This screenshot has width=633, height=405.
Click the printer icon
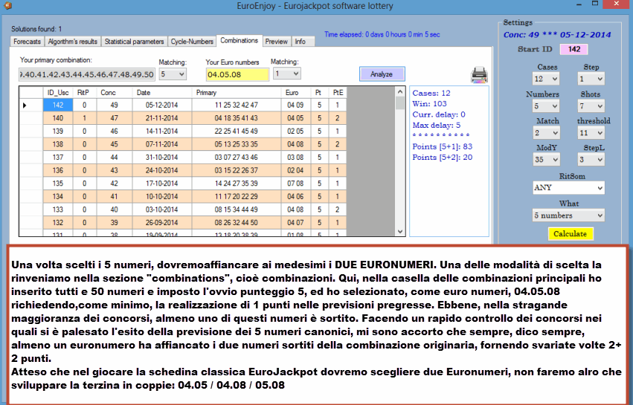coord(479,75)
